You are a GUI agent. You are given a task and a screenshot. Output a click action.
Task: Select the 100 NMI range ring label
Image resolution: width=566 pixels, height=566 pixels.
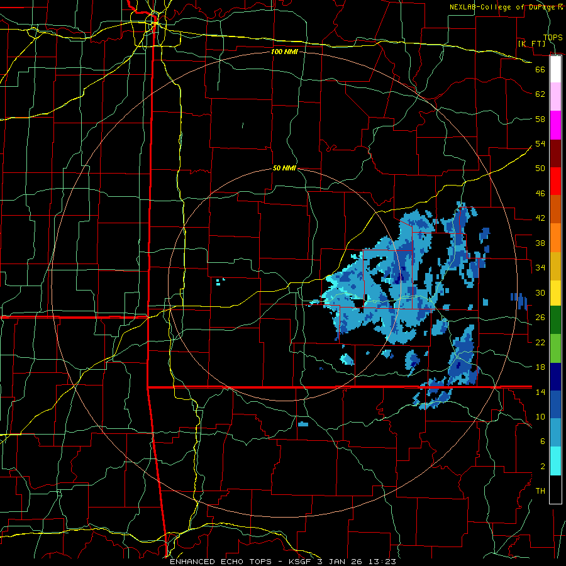tap(284, 52)
